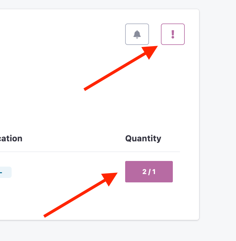Image resolution: width=236 pixels, height=241 pixels.
Task: Click the red arrow pointing at the exclamation button
Action: [x=121, y=68]
